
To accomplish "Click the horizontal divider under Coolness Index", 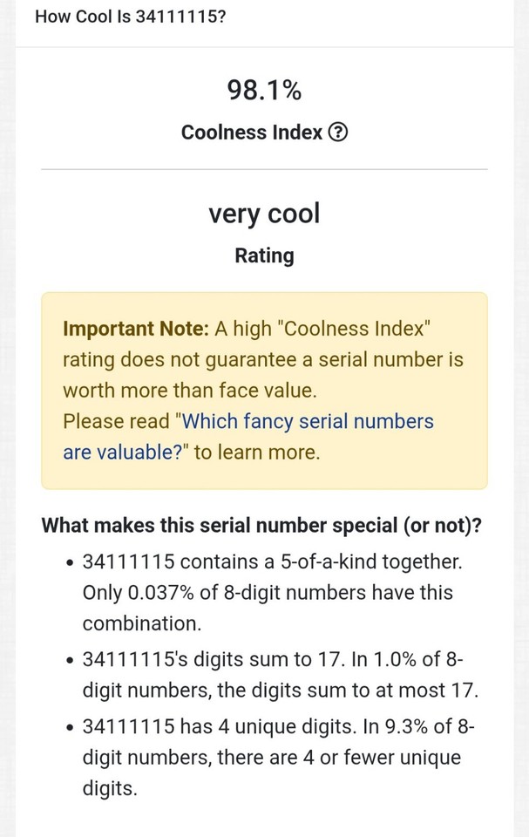I will click(264, 169).
